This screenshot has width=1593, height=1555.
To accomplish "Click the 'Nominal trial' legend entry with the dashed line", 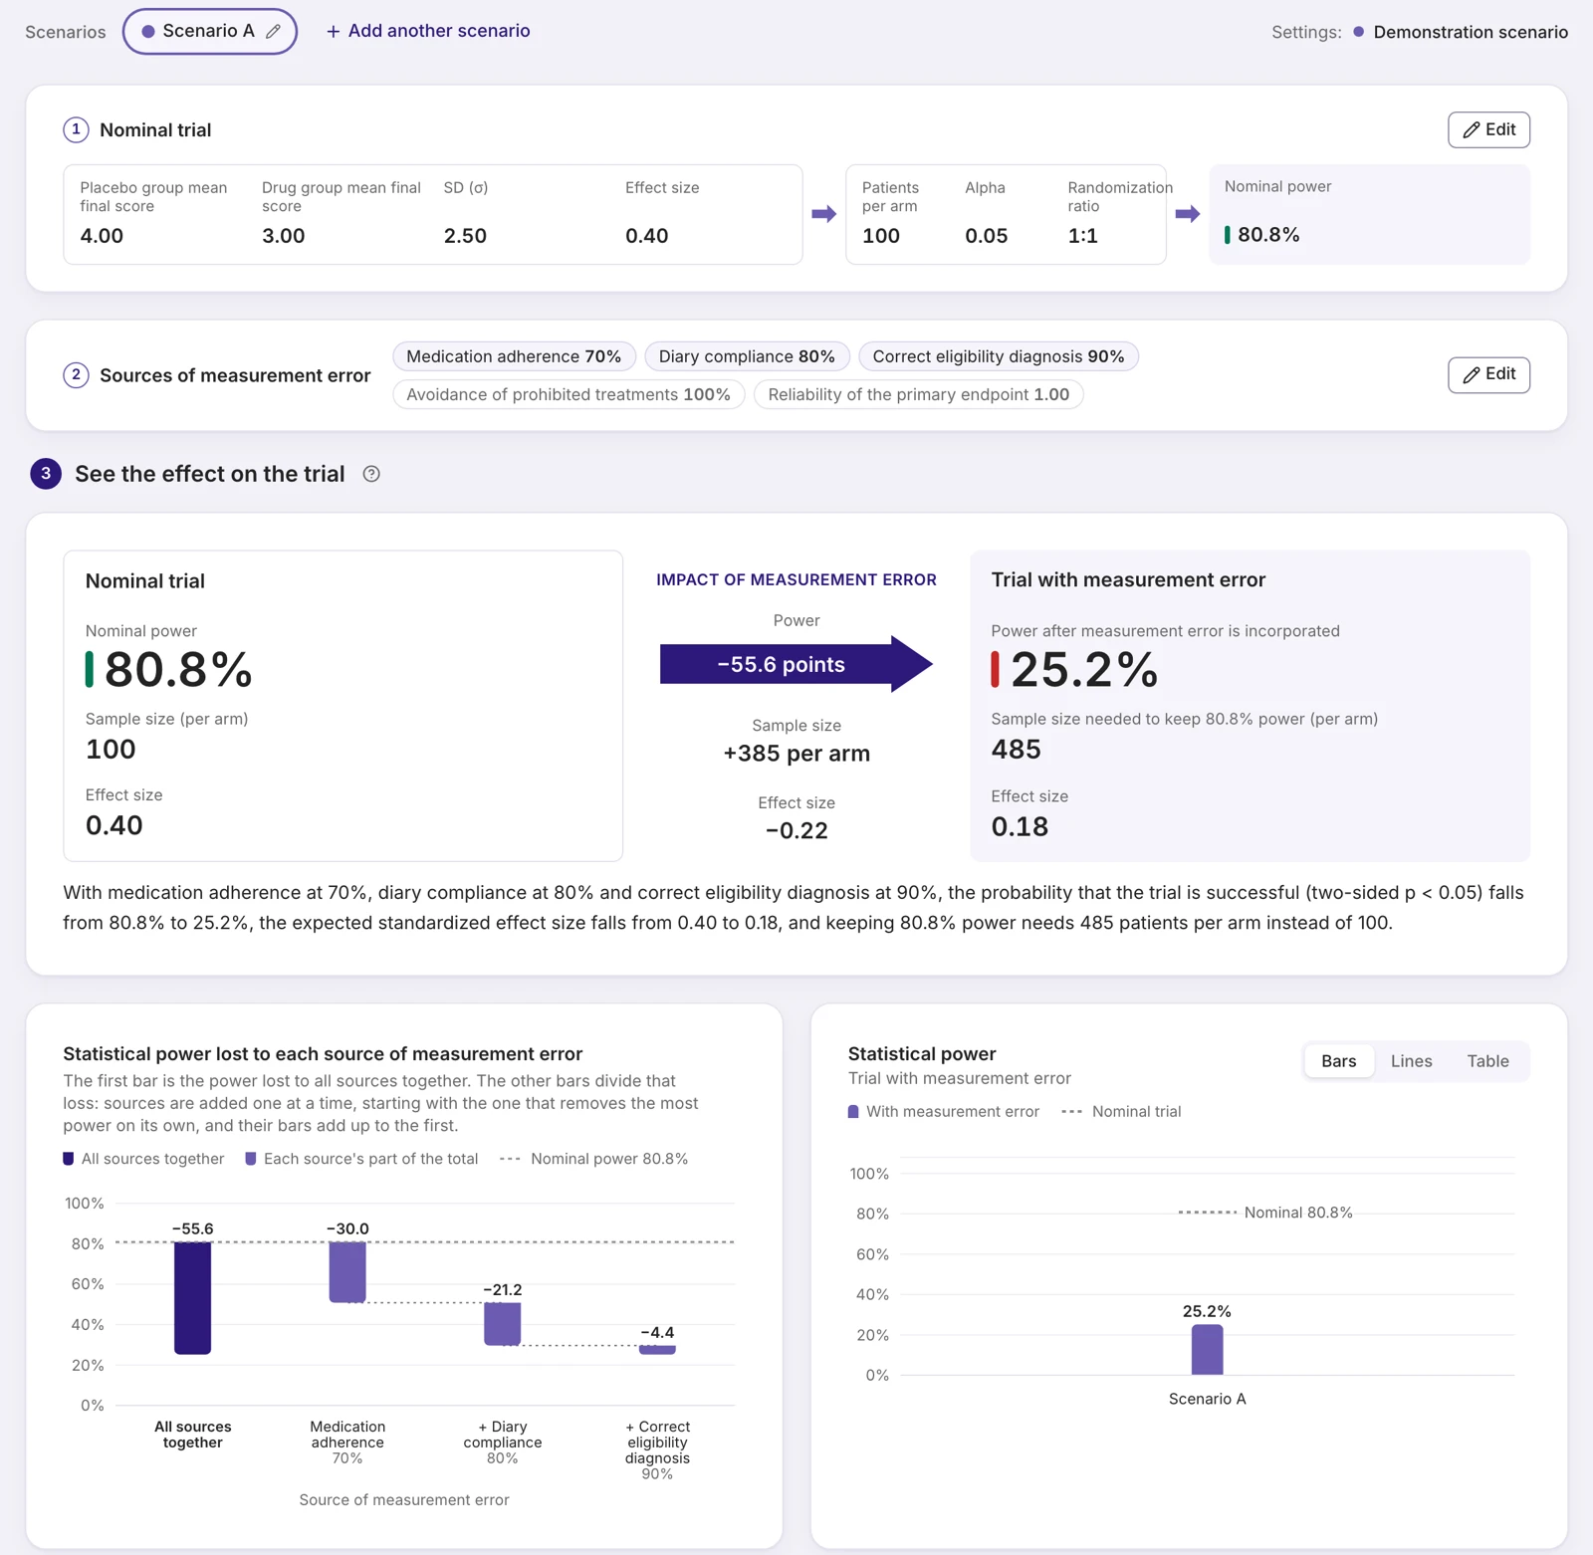I will 1121,1111.
